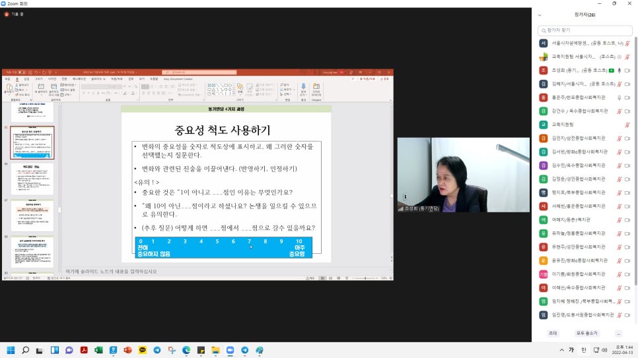Open Microsoft Edge from the taskbar
Image resolution: width=638 pixels, height=358 pixels.
click(x=186, y=350)
